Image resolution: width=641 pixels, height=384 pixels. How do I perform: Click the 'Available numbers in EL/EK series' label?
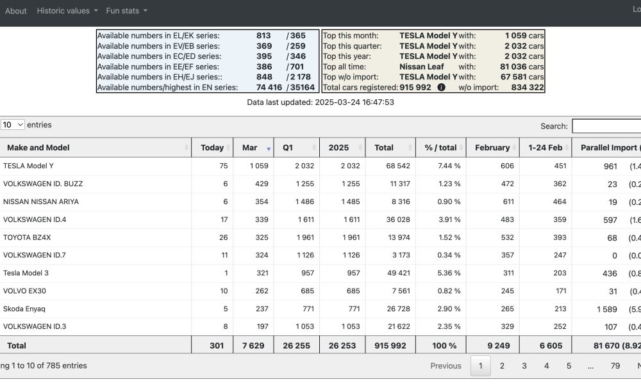pos(158,36)
